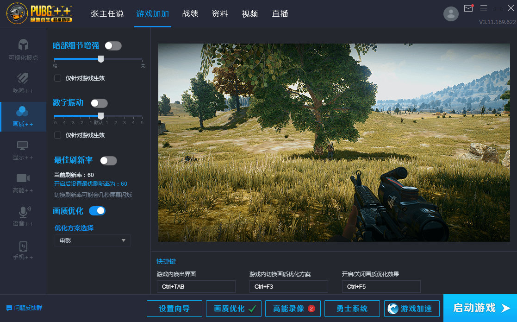Minimize the PUBG++ window

[498, 9]
